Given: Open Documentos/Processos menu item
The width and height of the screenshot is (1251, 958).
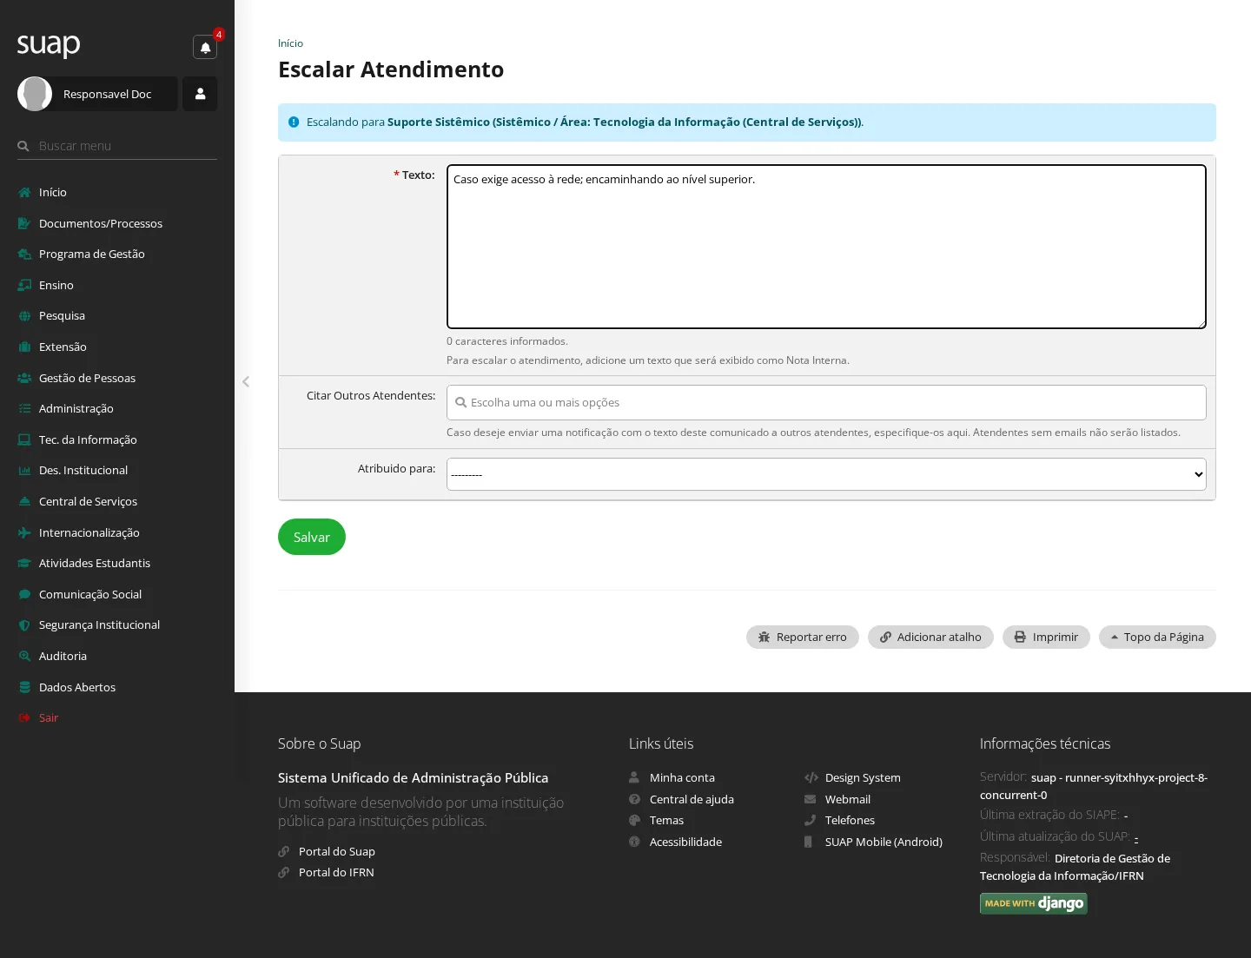Looking at the screenshot, I should (101, 223).
